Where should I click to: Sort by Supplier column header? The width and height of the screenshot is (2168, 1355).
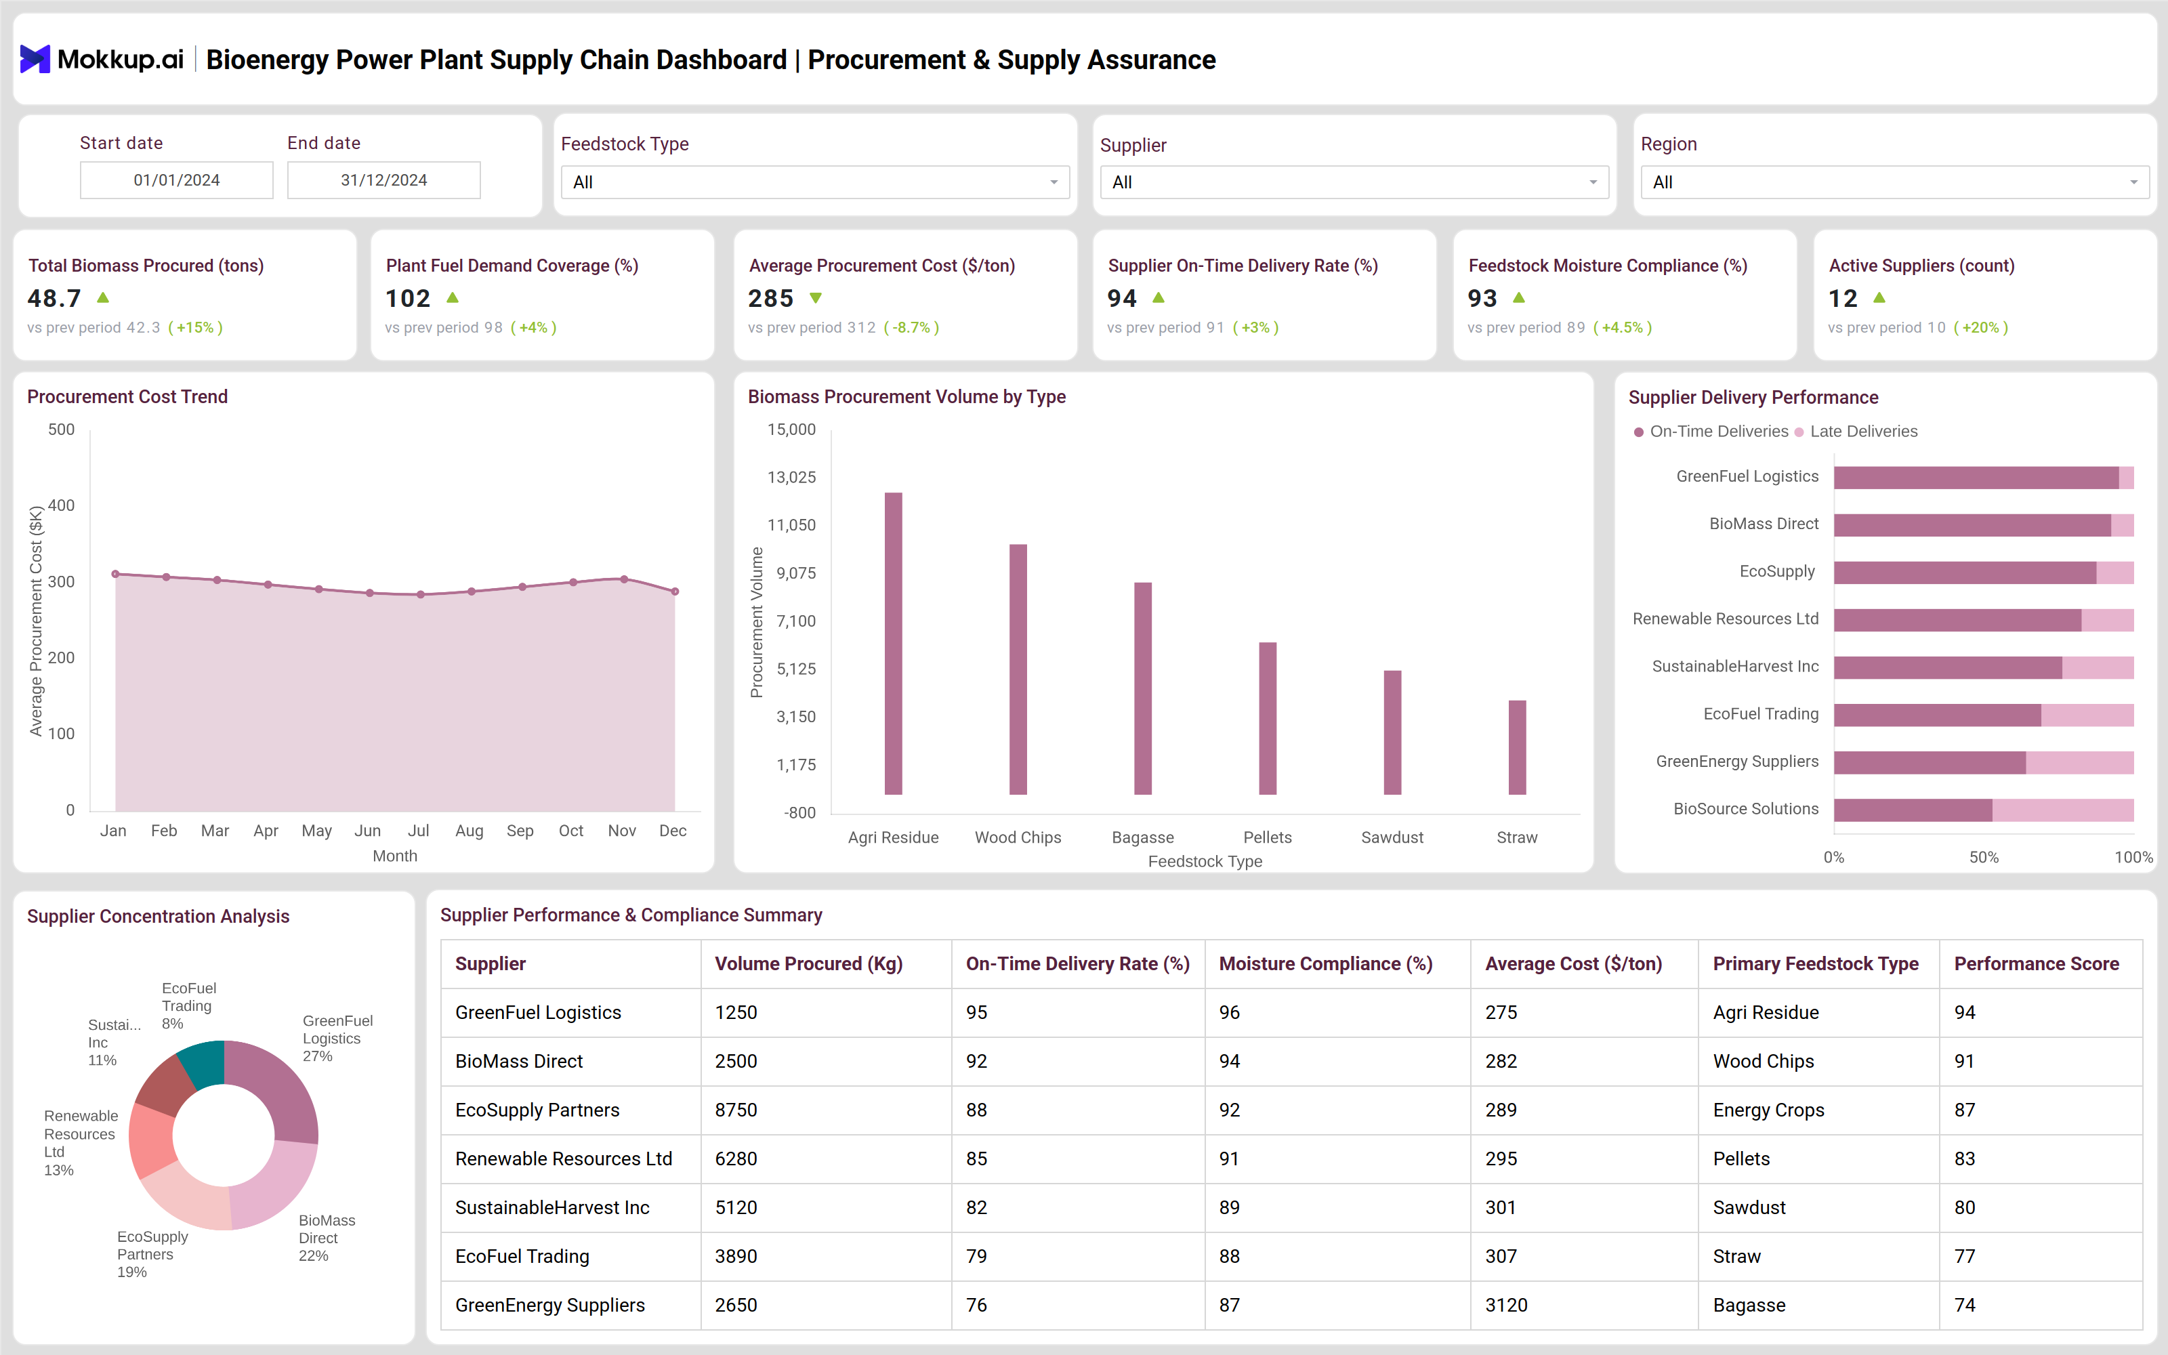click(x=490, y=963)
